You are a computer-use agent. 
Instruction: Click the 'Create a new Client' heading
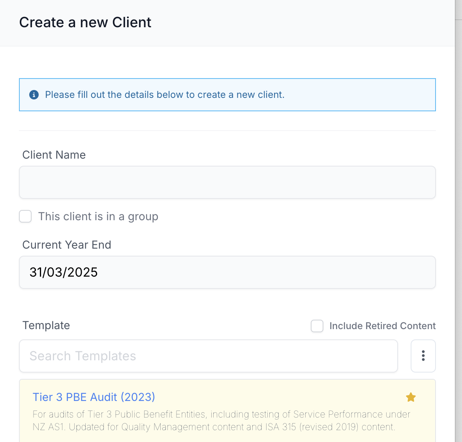(x=85, y=22)
